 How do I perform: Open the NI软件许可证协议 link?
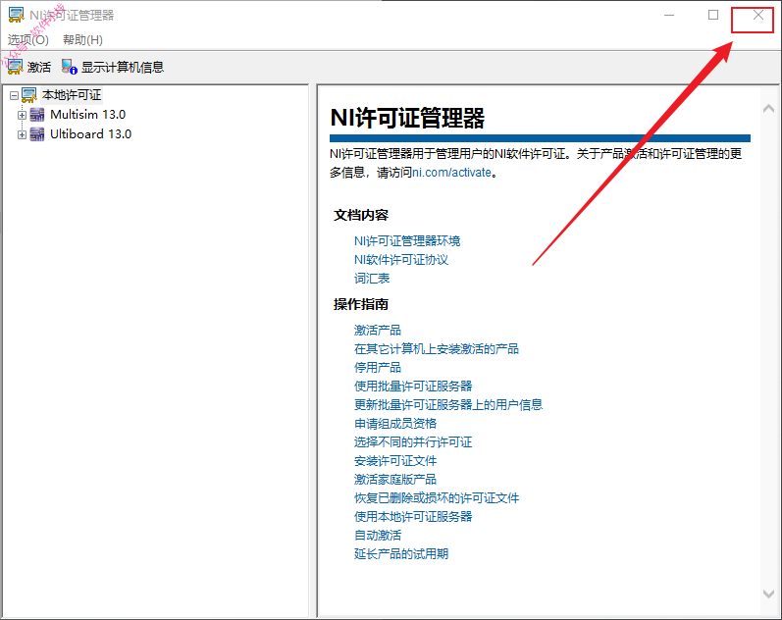[x=401, y=260]
